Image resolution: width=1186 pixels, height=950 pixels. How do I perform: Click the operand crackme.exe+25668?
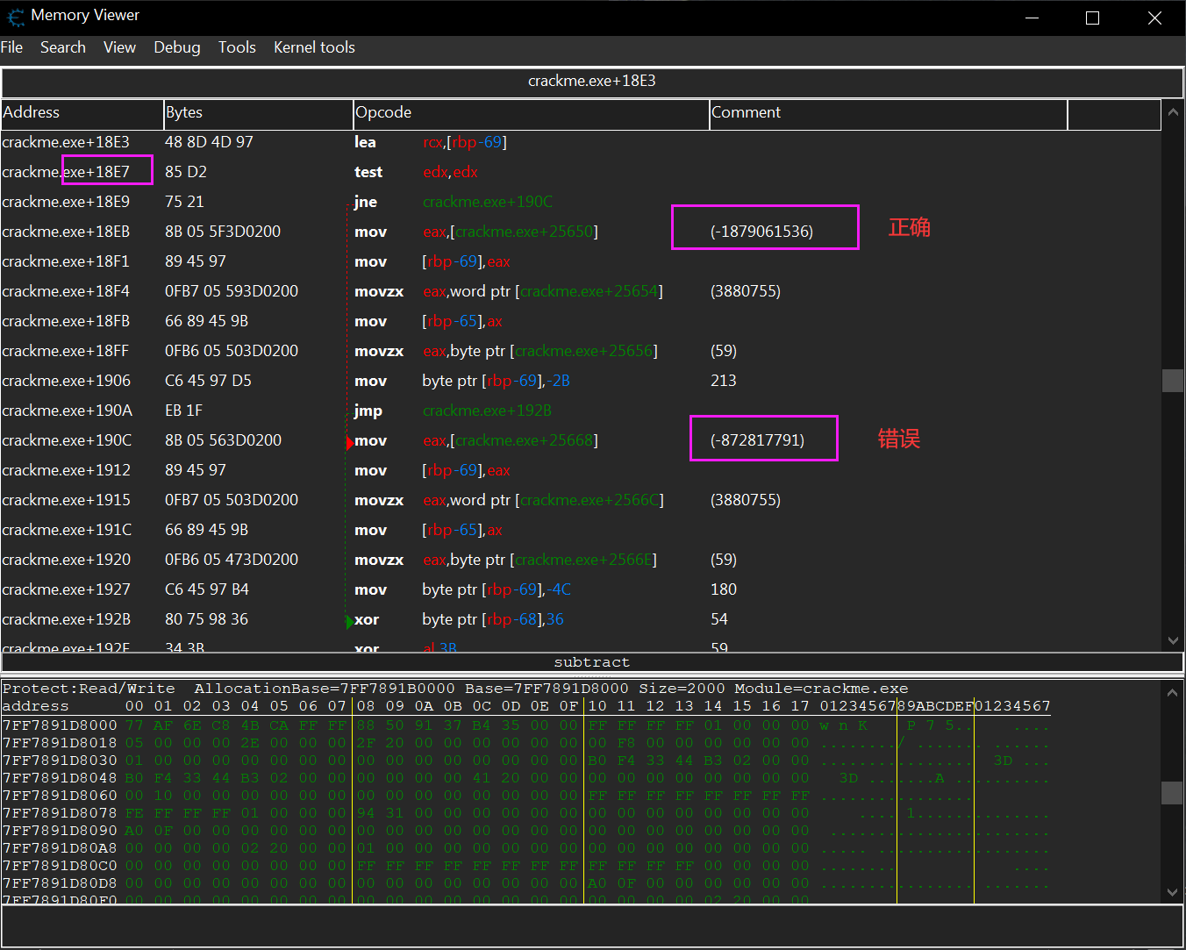point(524,440)
